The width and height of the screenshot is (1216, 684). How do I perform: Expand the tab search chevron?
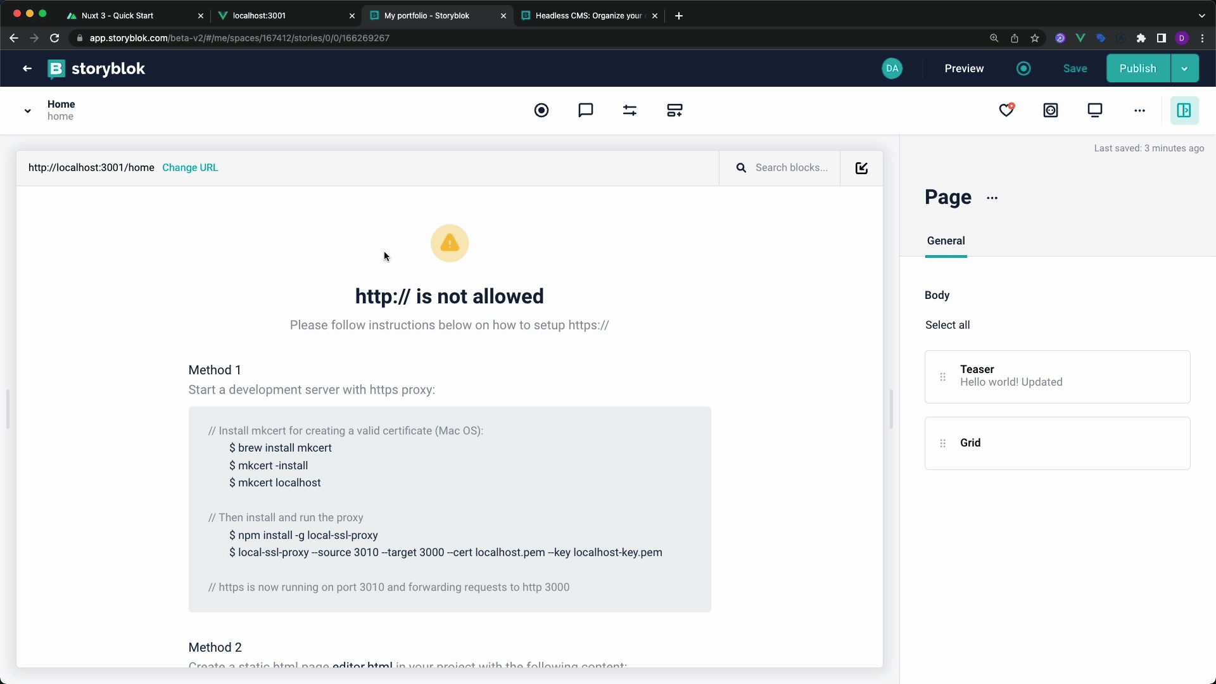coord(1201,16)
